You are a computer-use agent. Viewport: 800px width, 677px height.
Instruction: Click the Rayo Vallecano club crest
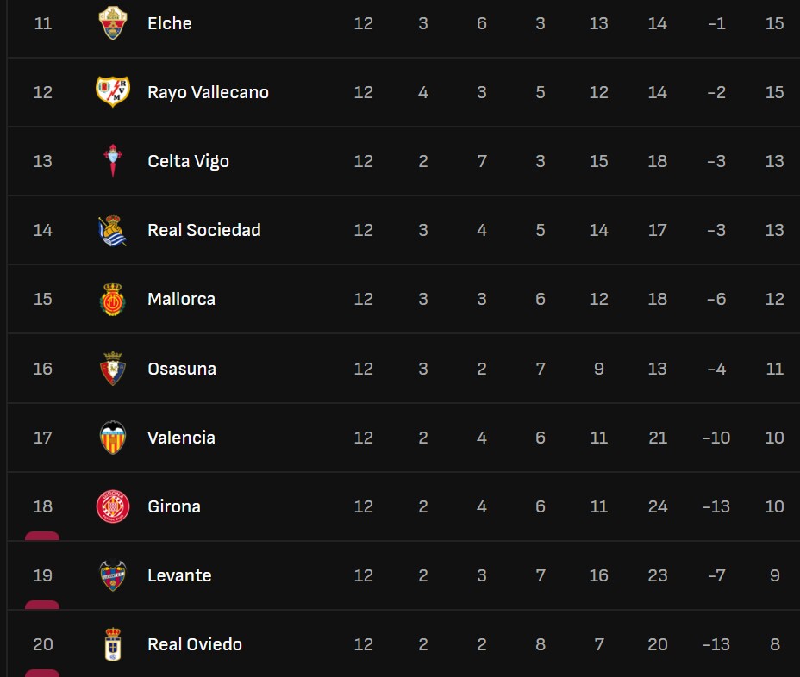(x=113, y=92)
